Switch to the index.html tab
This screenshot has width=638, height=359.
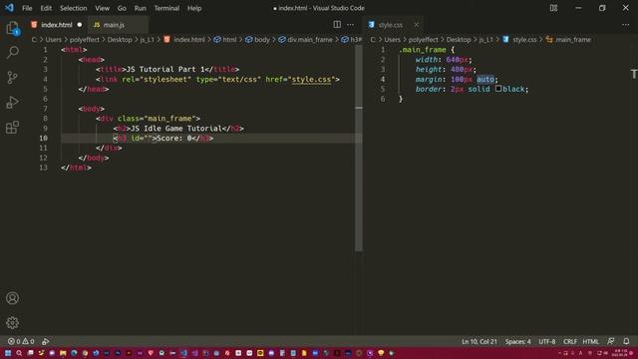click(x=56, y=25)
